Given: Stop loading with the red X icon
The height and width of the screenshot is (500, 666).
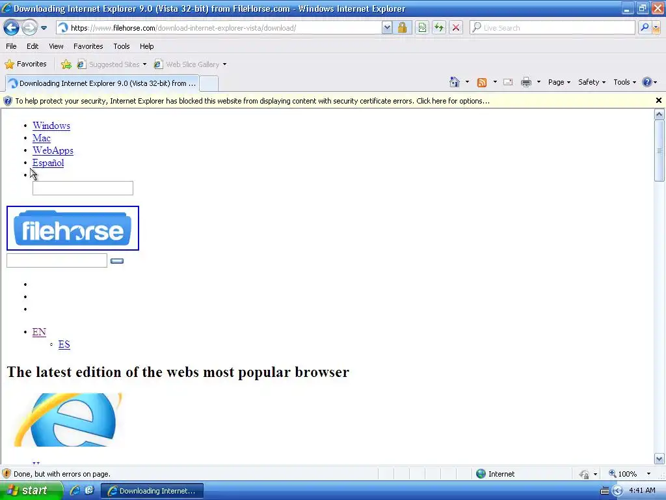Looking at the screenshot, I should pos(456,28).
